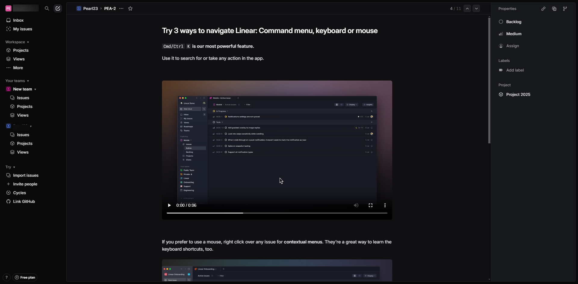
Task: Open Issues under New team
Action: click(x=23, y=98)
